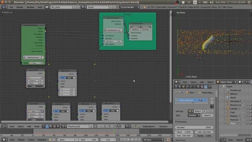Screen dimensions: 252x142
Task: Open timeline Marker menu
Action: pyautogui.click(x=21, y=140)
